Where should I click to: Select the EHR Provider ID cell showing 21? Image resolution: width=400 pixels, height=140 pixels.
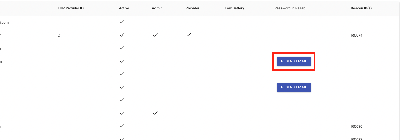60,35
